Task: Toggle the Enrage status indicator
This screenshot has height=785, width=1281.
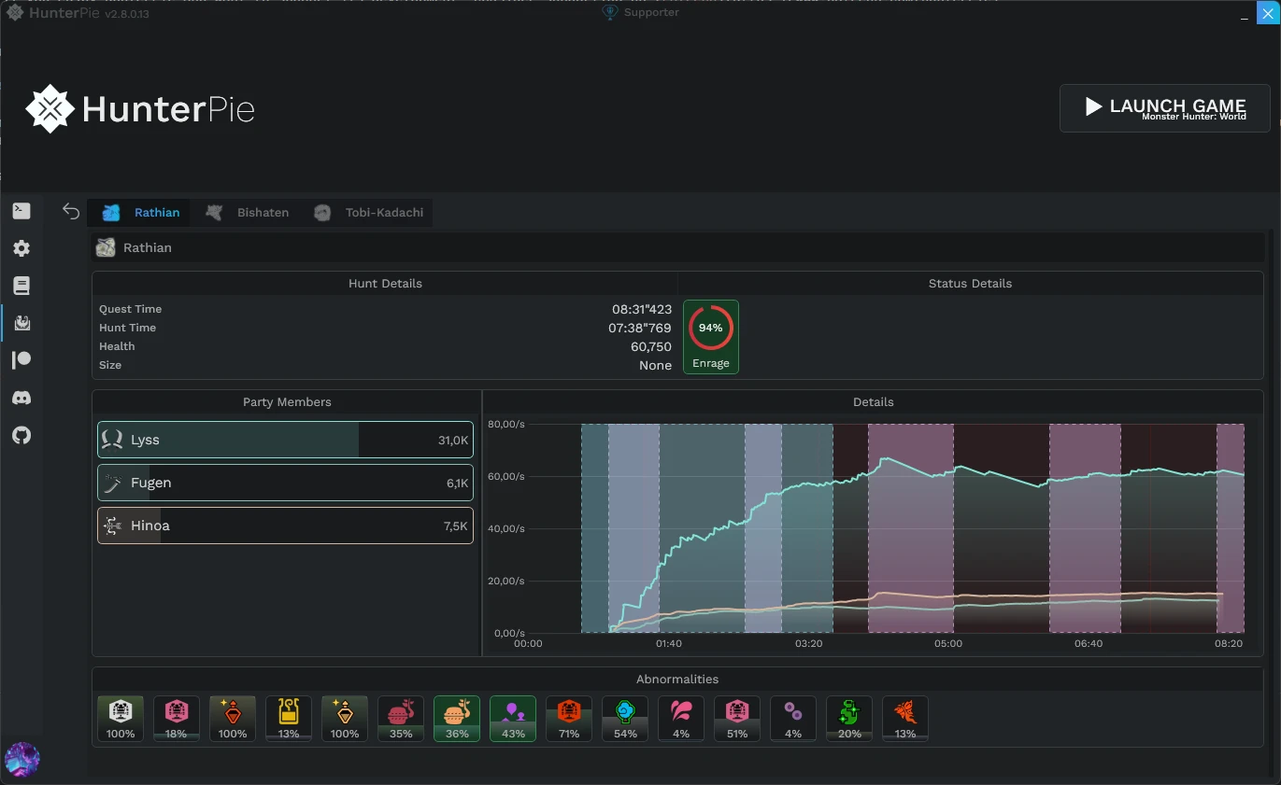Action: pos(711,337)
